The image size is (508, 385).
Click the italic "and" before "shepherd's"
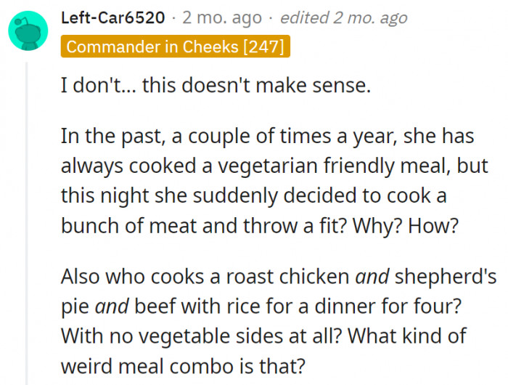(372, 275)
